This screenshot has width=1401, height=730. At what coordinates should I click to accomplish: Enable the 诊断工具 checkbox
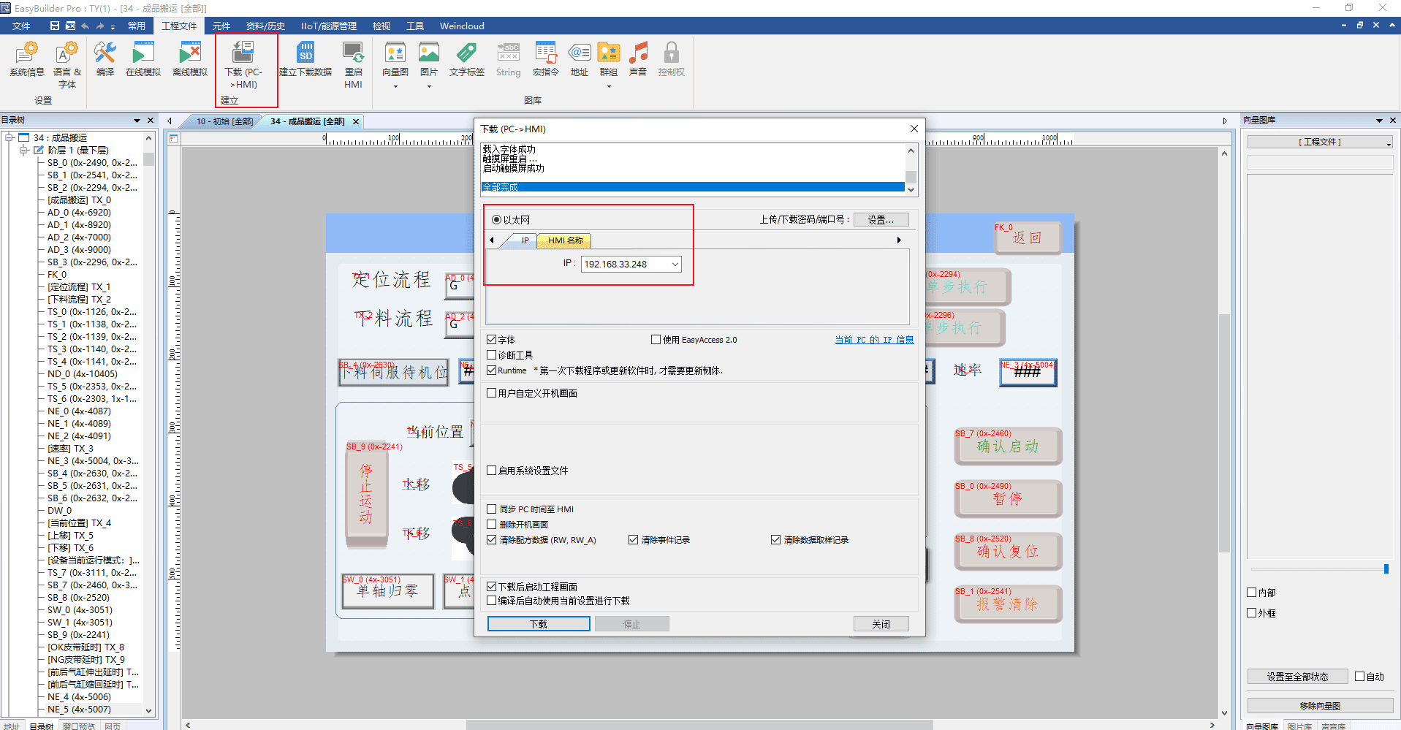click(492, 355)
